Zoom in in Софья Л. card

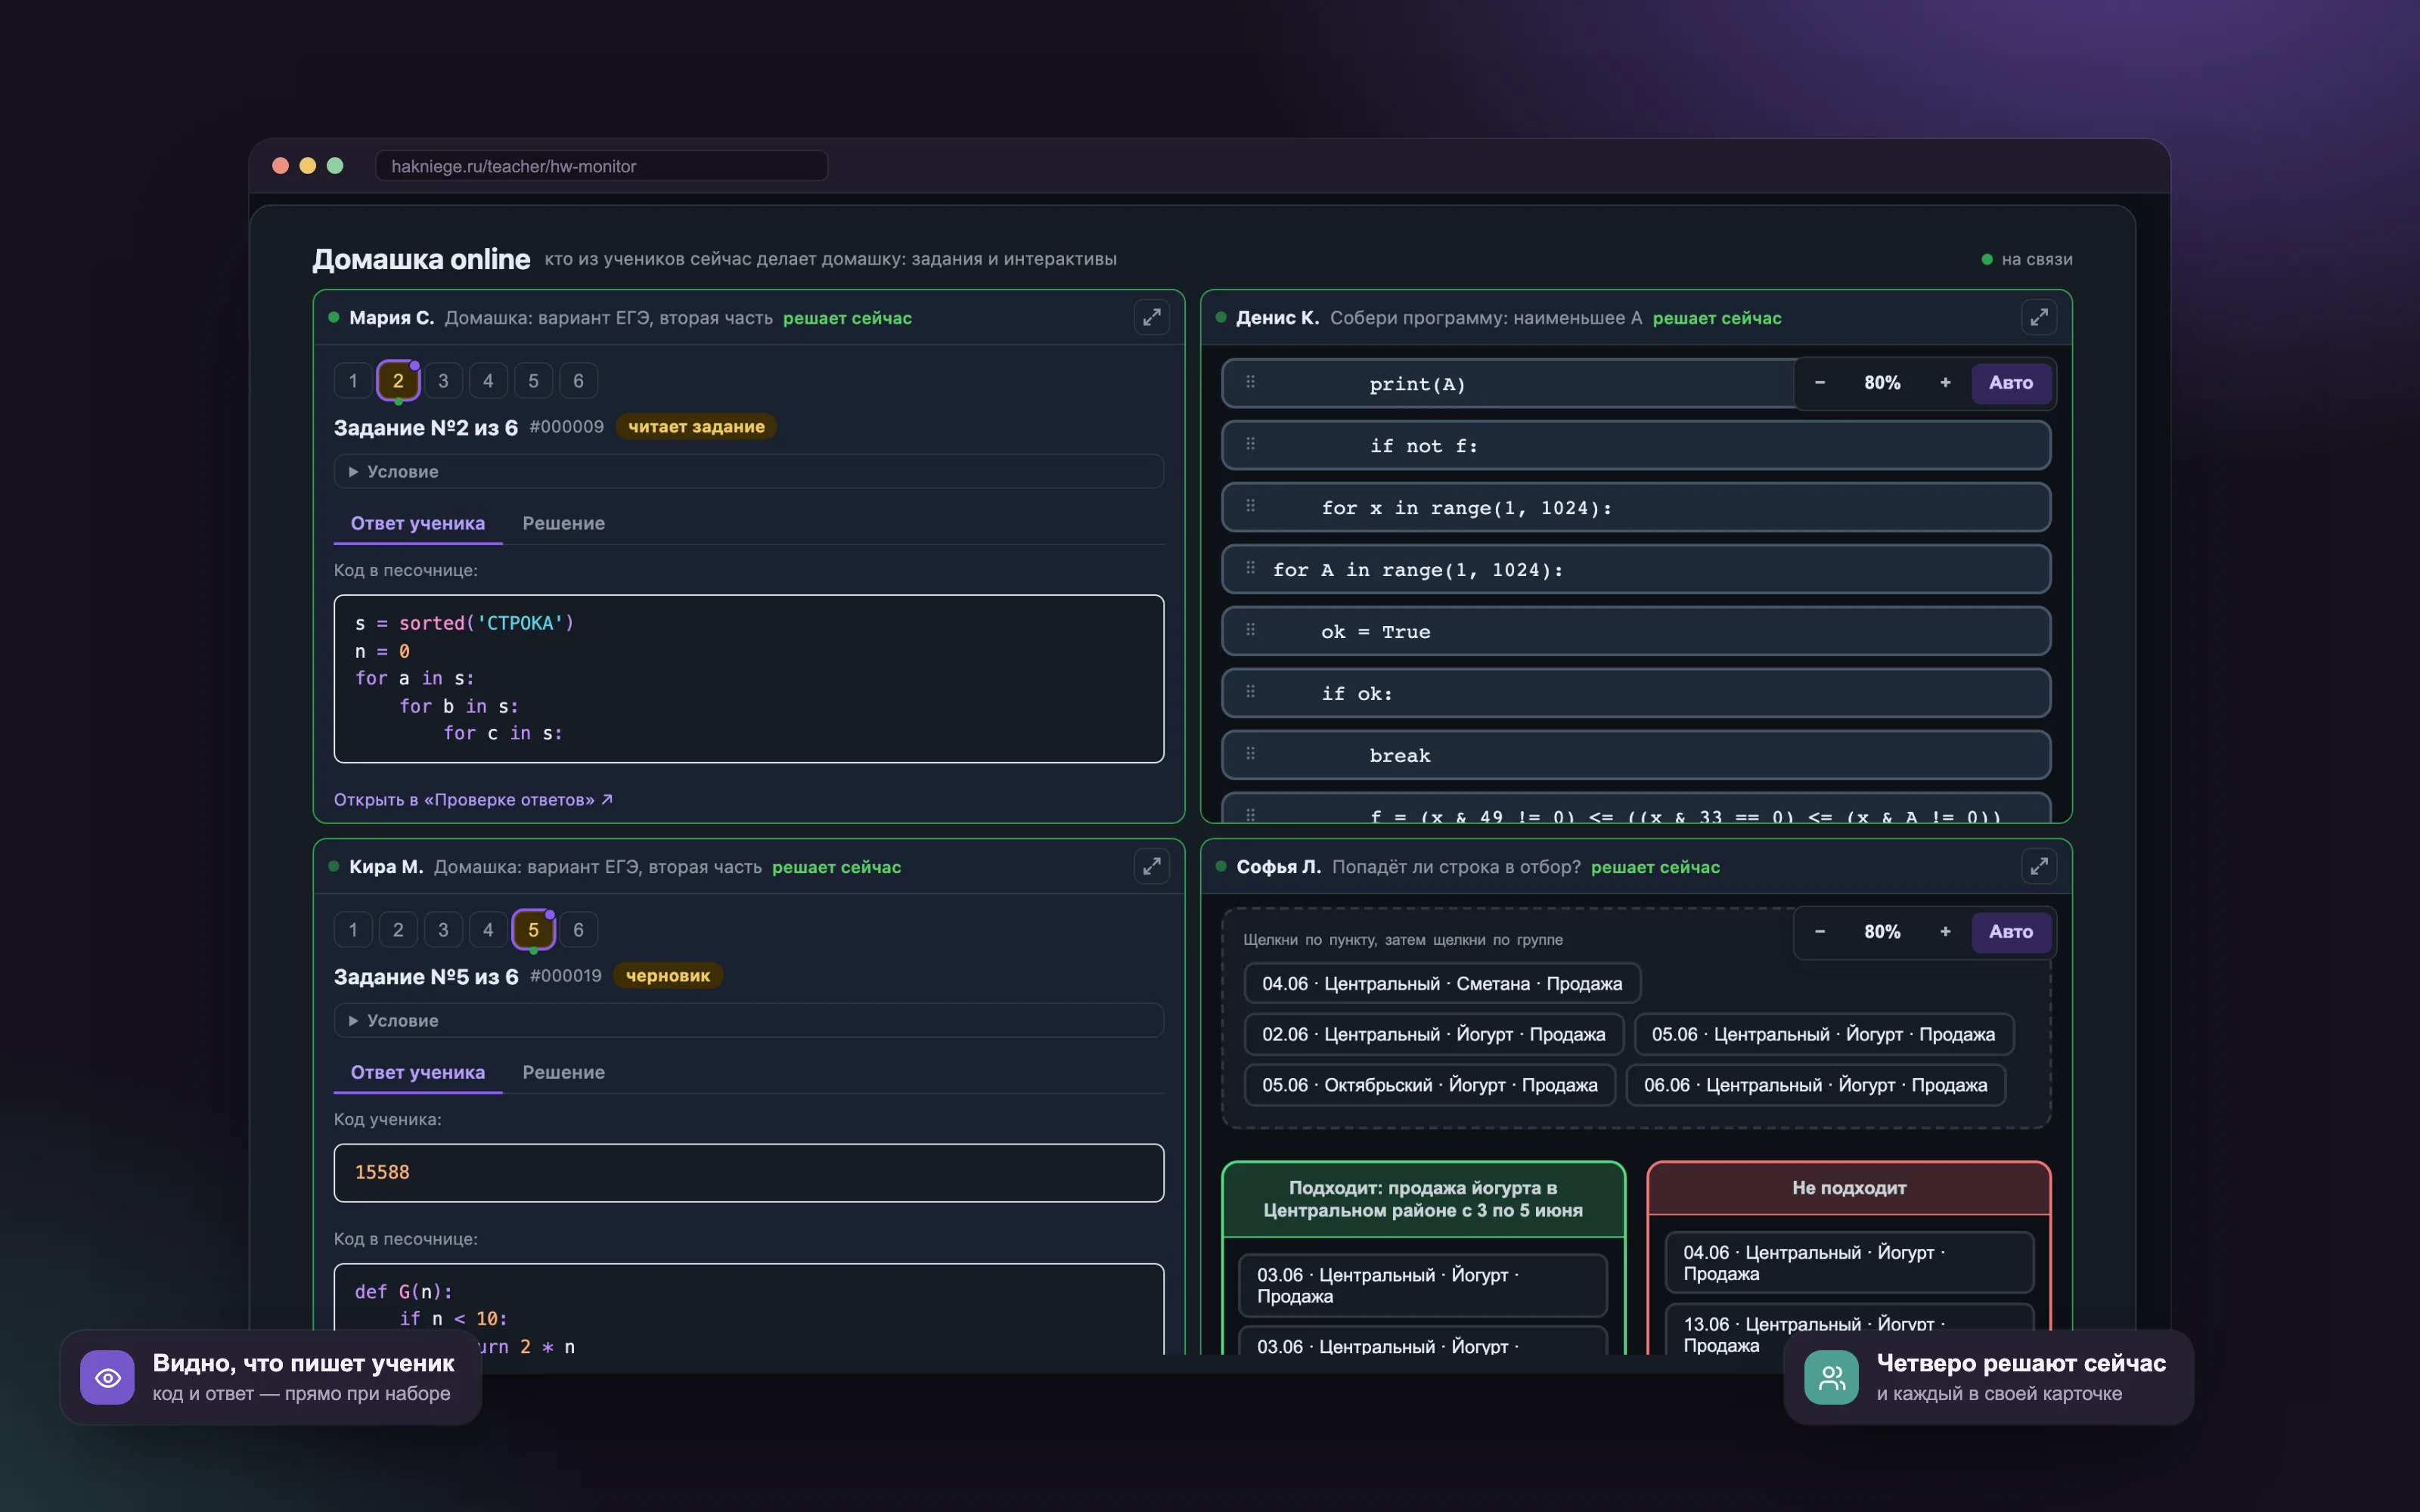click(1945, 932)
